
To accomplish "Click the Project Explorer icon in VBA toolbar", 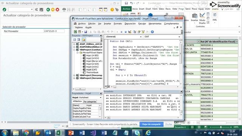I will click(135, 32).
